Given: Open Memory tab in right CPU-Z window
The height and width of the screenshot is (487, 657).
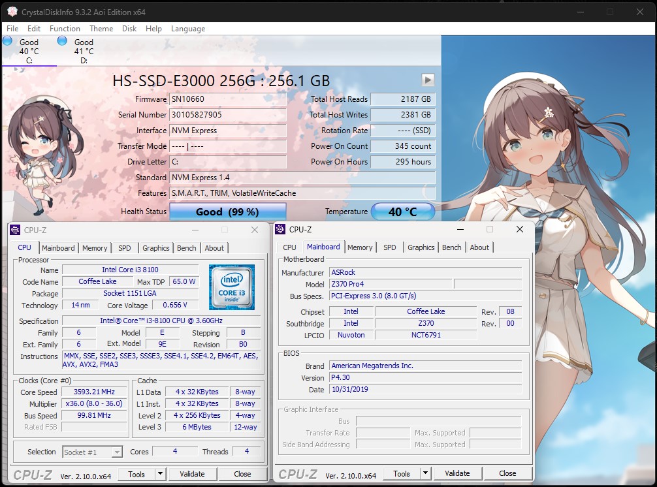Looking at the screenshot, I should [x=360, y=247].
